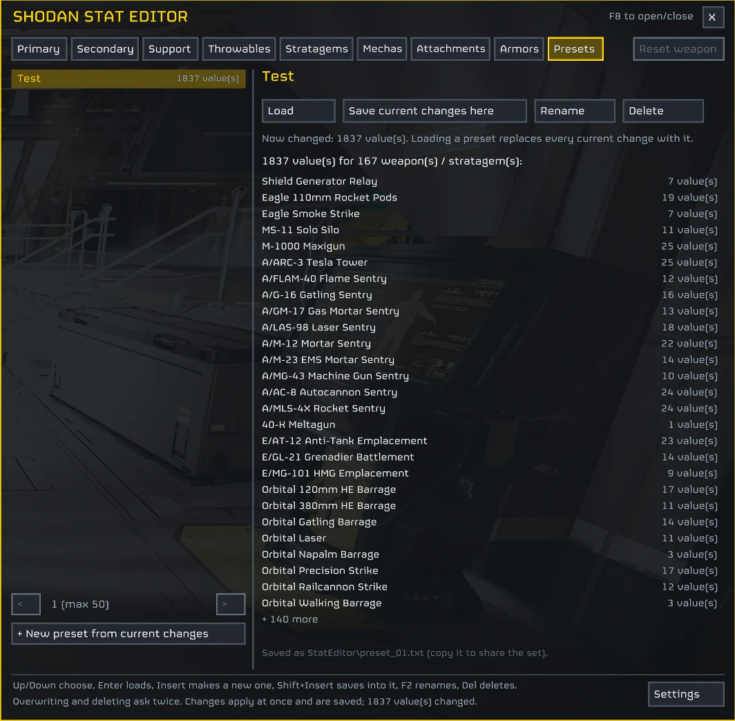The image size is (735, 721).
Task: Click the '+ 140 more' text
Action: coord(289,619)
